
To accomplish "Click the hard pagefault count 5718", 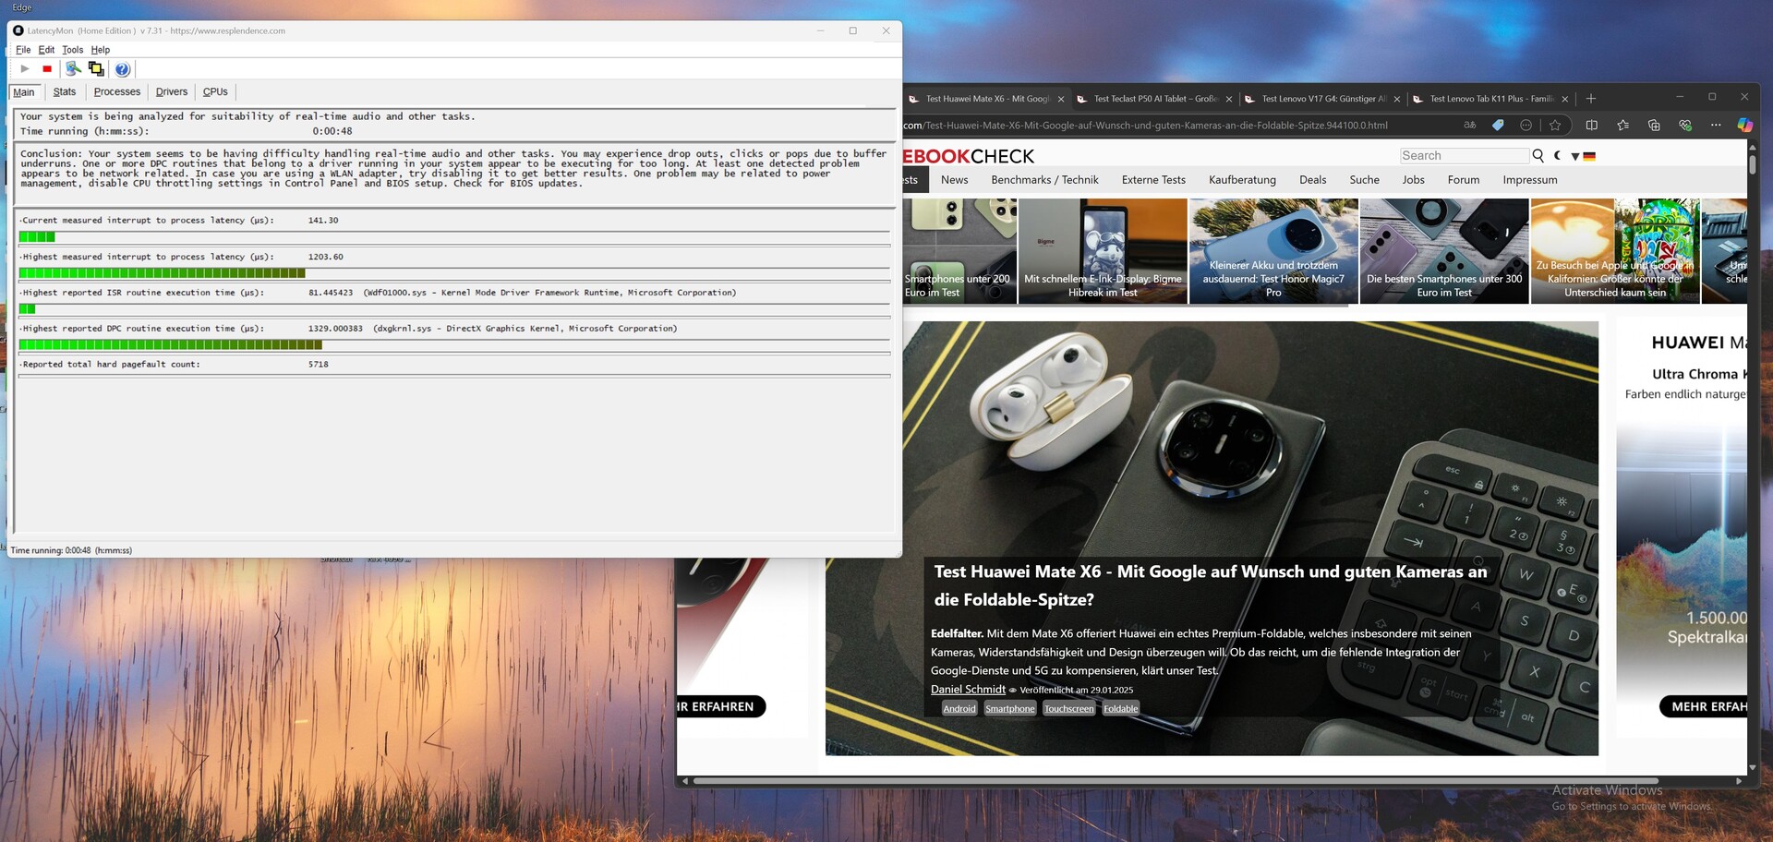I will coord(319,365).
